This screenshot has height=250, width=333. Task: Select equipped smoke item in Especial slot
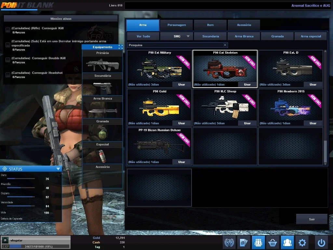click(102, 156)
